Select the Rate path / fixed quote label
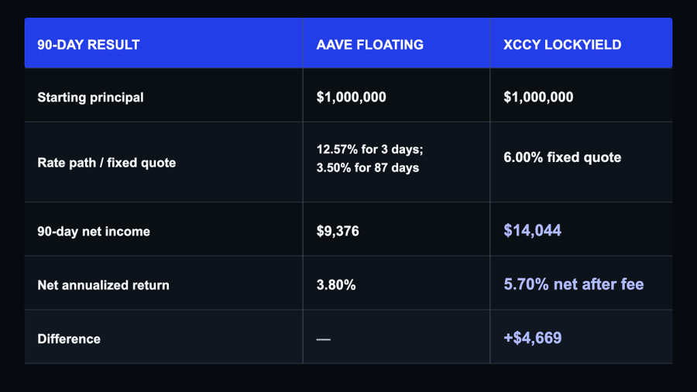The height and width of the screenshot is (392, 697). point(107,163)
